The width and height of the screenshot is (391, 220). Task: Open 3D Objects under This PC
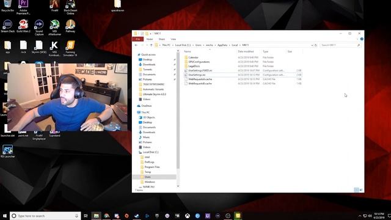click(149, 117)
